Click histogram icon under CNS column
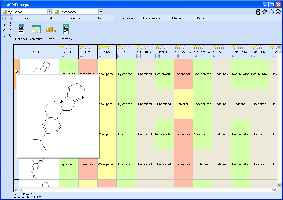 100,56
